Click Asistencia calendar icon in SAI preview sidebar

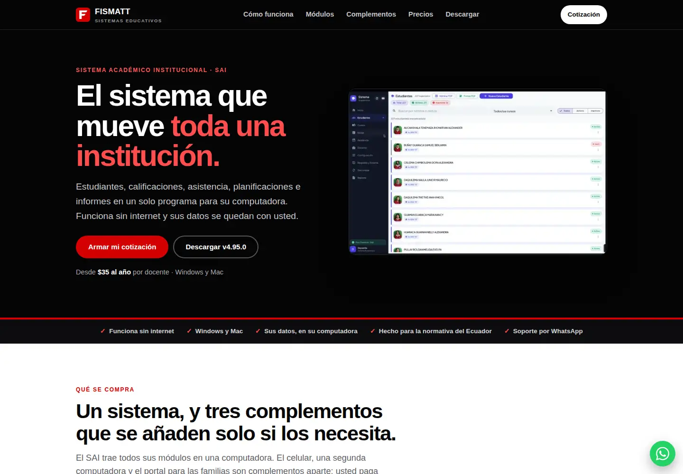point(354,140)
